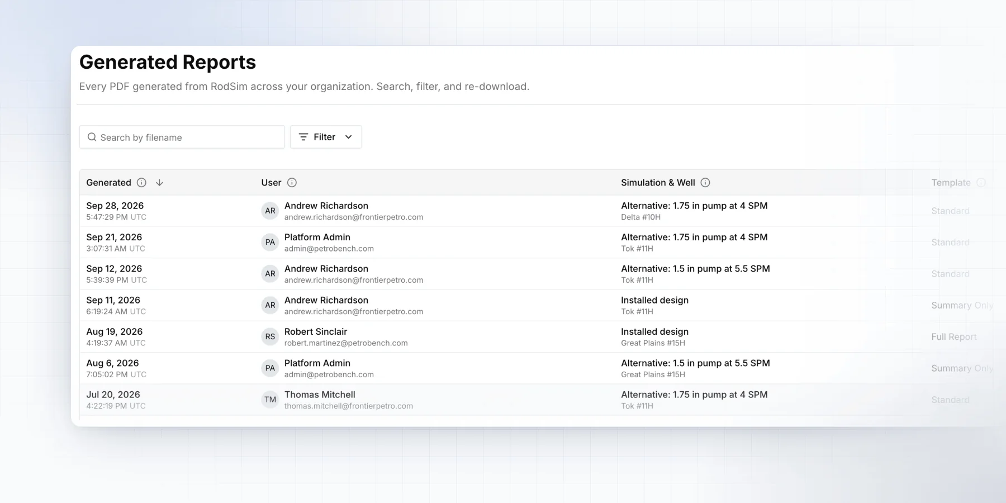Image resolution: width=1006 pixels, height=503 pixels.
Task: Select the Aug 19, 2026 date cell
Action: 114,331
